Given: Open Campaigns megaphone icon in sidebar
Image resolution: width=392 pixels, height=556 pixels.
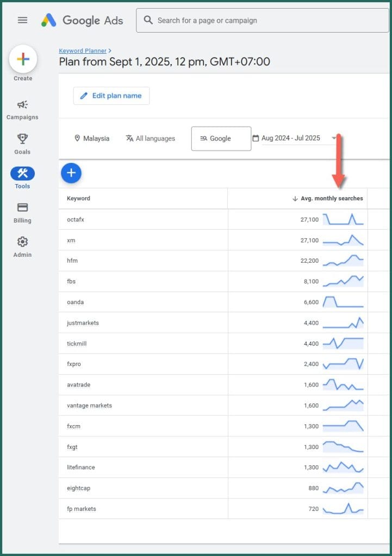Looking at the screenshot, I should [x=22, y=105].
